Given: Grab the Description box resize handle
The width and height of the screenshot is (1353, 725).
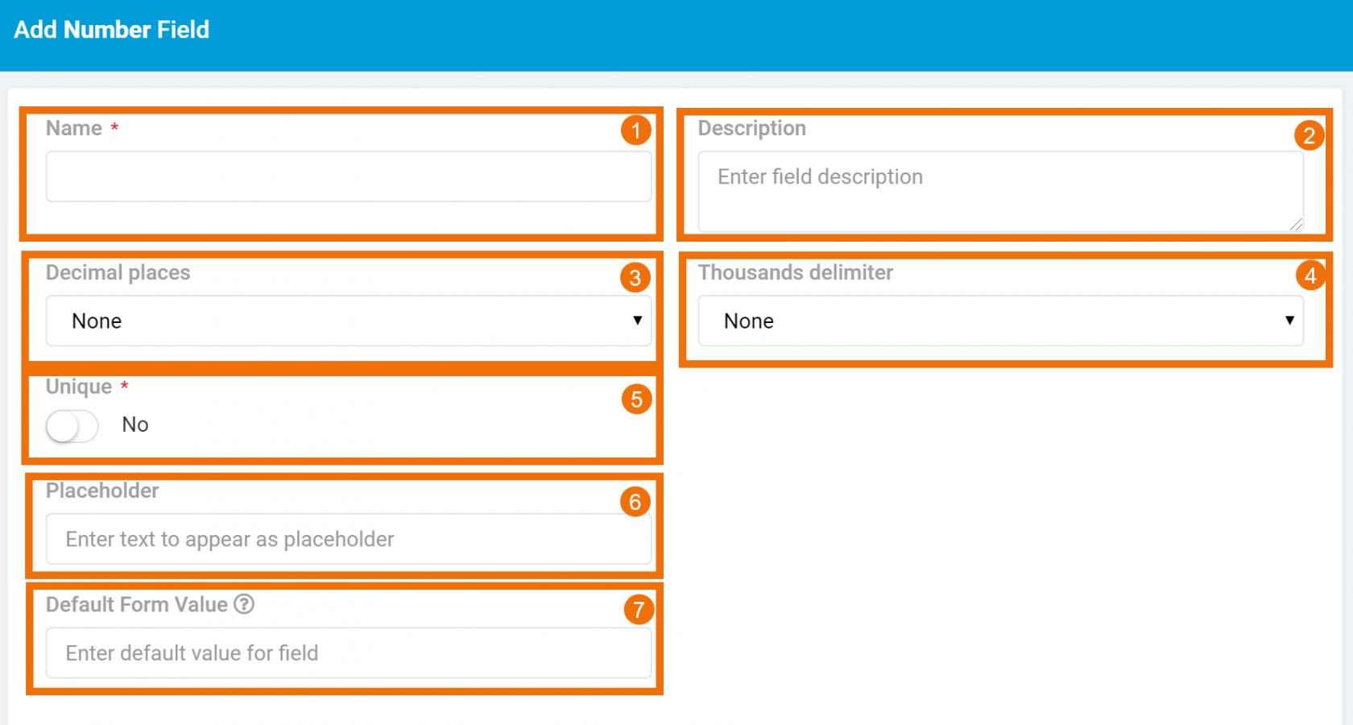Looking at the screenshot, I should 1296,225.
